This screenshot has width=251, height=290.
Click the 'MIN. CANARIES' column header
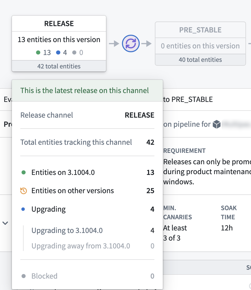[177, 212]
